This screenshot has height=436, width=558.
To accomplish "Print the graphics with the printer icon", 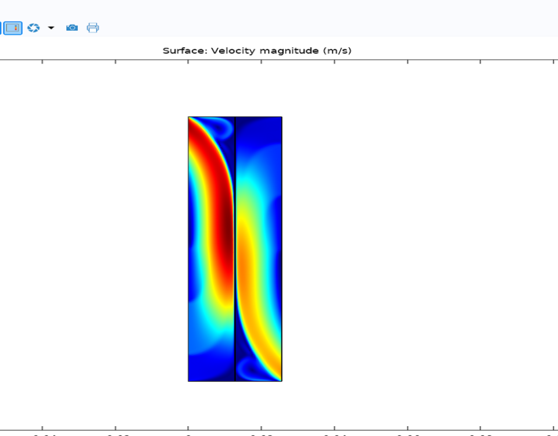I will tap(93, 28).
